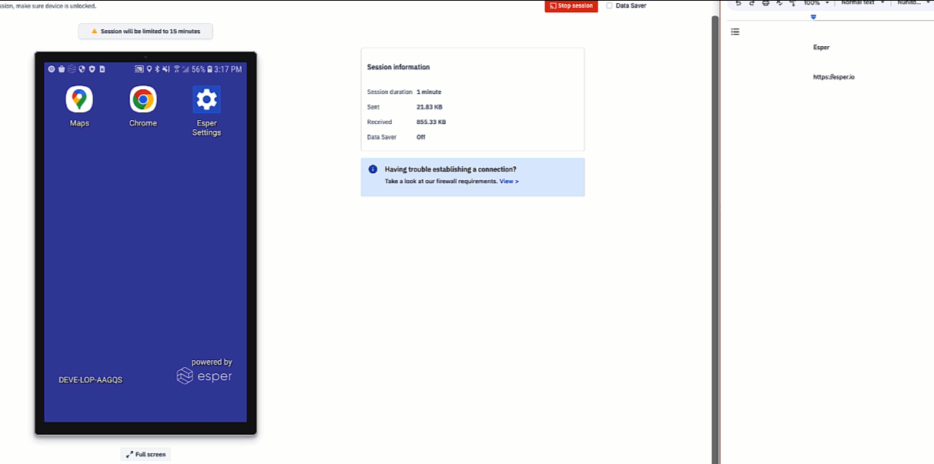Tap the Bluetooth icon in the status bar
The image size is (934, 464).
[x=157, y=69]
